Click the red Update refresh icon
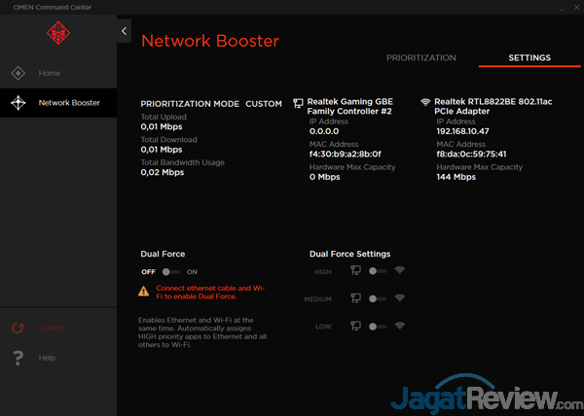This screenshot has height=416, width=584. coord(18,329)
